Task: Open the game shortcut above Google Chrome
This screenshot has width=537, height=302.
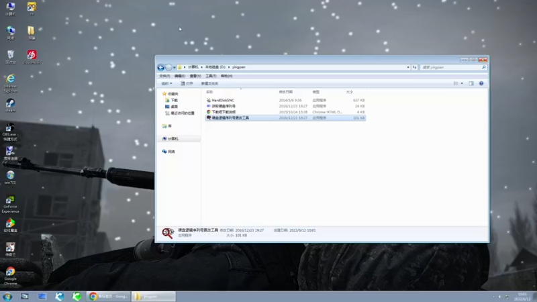Action: [x=10, y=249]
